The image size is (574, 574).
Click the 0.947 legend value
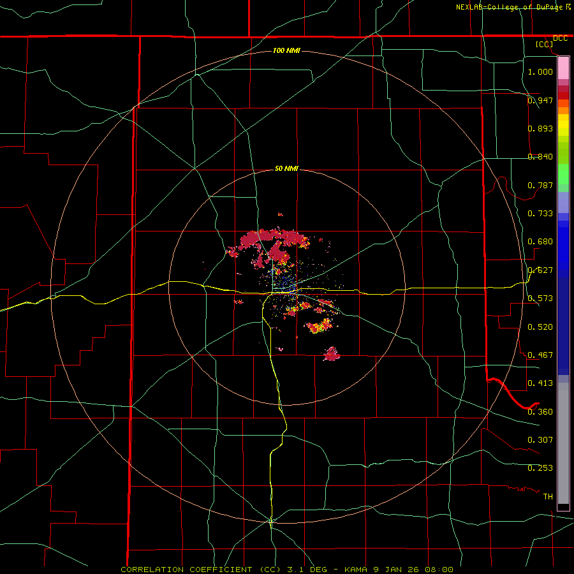[x=540, y=100]
